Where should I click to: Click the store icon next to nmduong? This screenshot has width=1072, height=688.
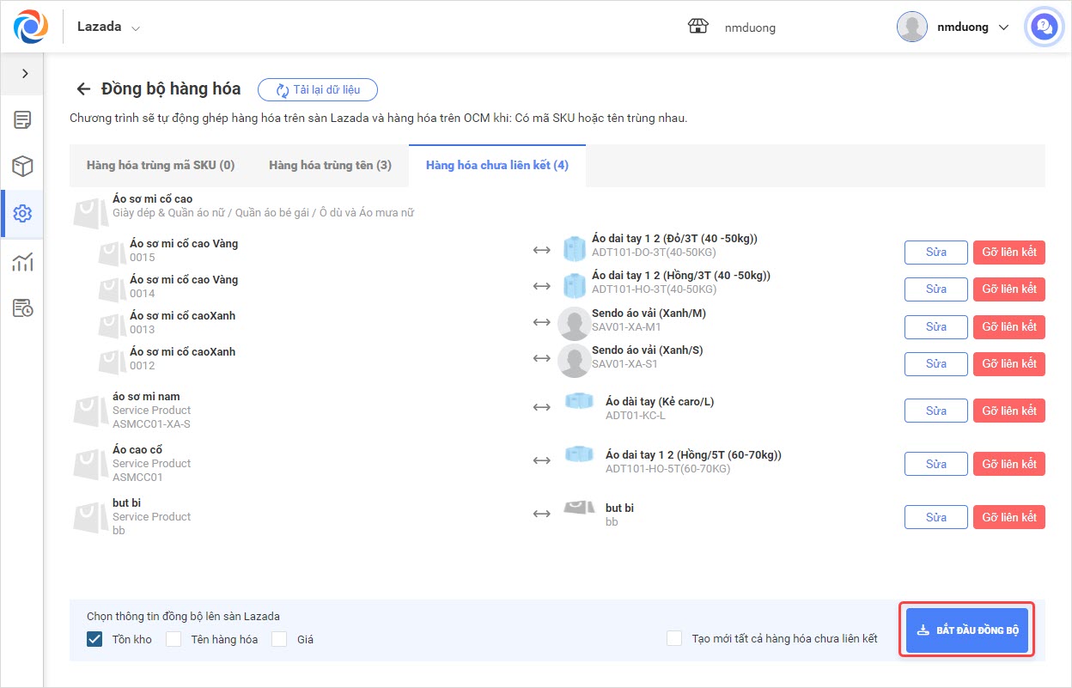pyautogui.click(x=697, y=27)
